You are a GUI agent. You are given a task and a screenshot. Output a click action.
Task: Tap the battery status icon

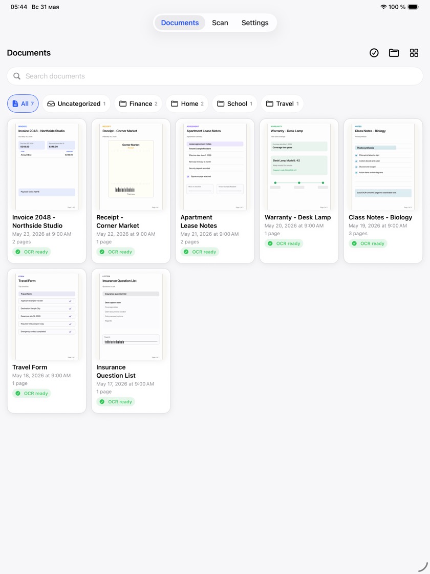tap(414, 7)
